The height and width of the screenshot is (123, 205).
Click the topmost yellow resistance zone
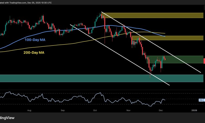pos(152,15)
